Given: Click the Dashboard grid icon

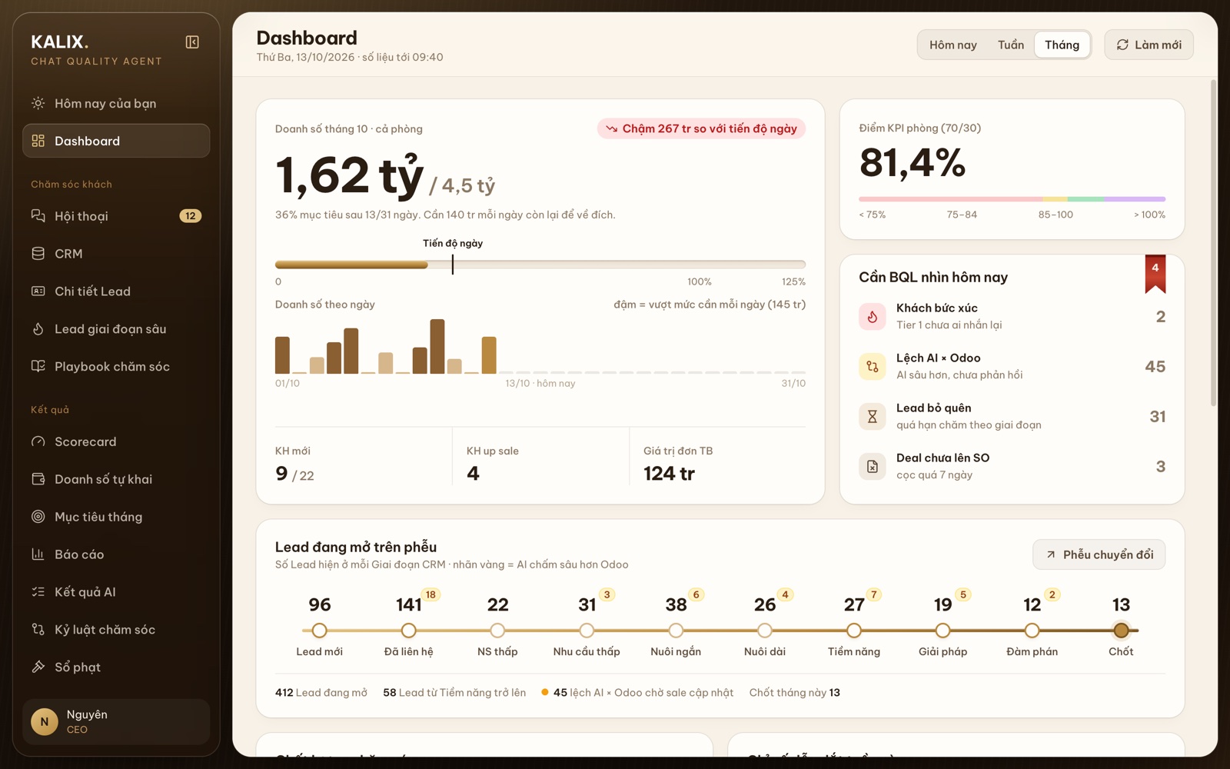Looking at the screenshot, I should 38,141.
